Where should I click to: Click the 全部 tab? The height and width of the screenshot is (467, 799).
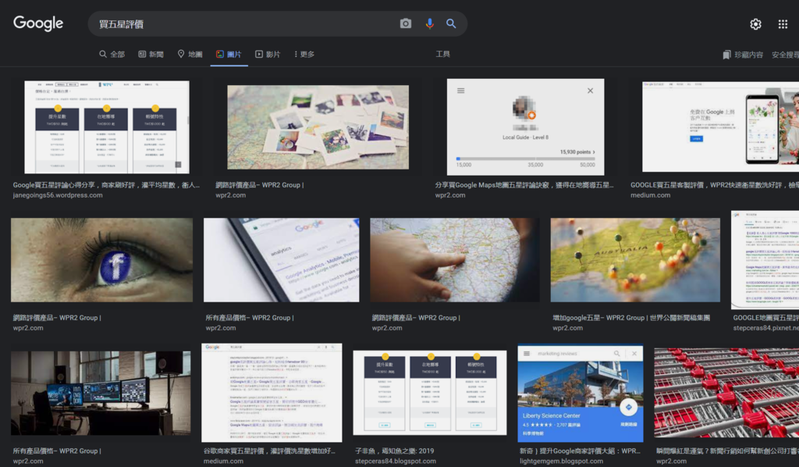pos(112,54)
